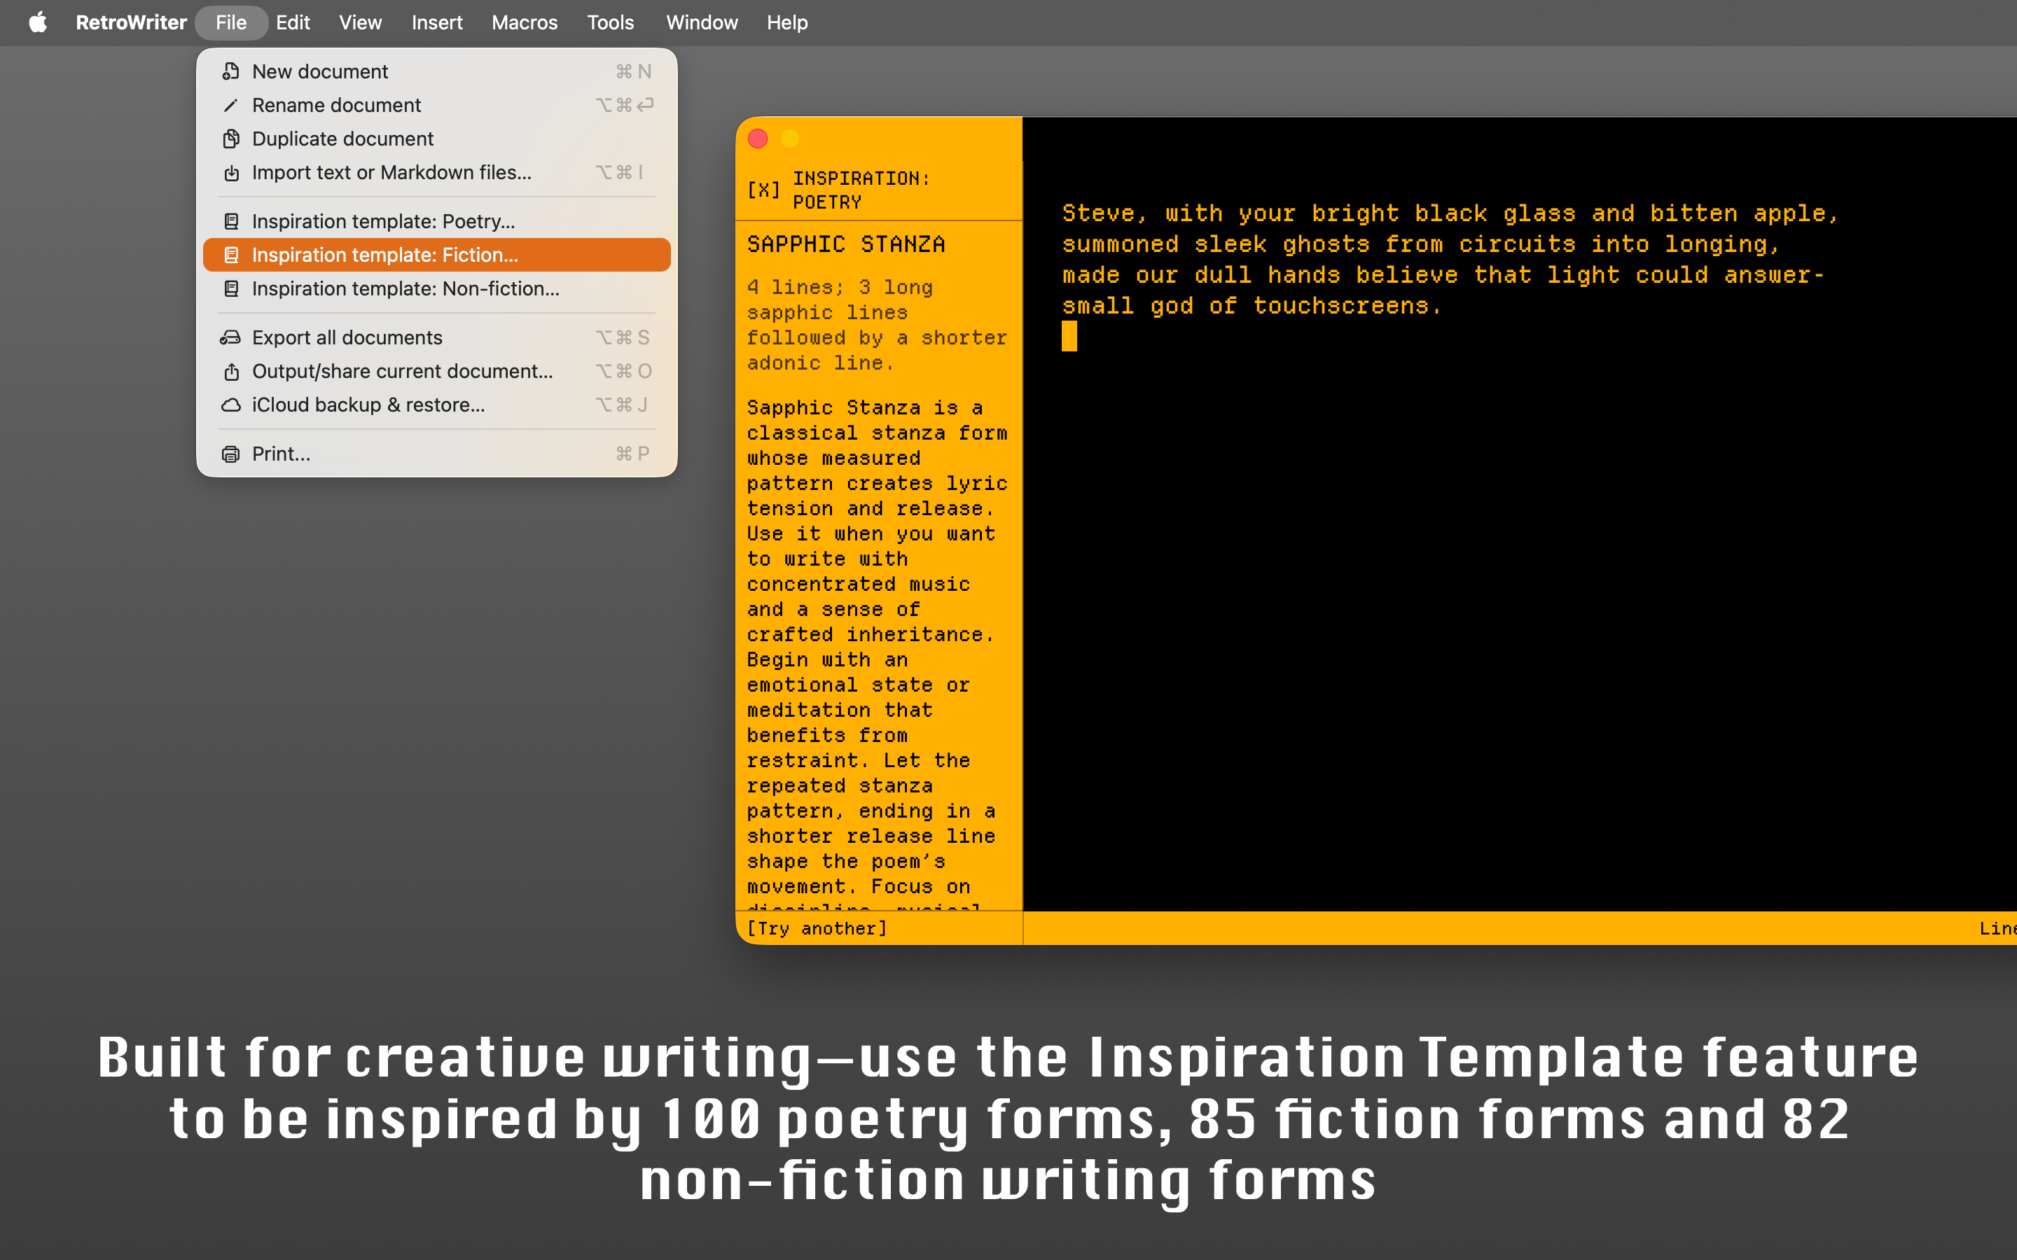Click the SAPPHIC STANZA title
The height and width of the screenshot is (1260, 2017).
846,244
